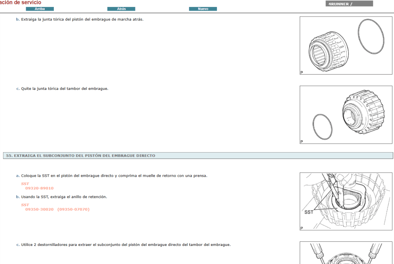The height and width of the screenshot is (264, 394).
Task: Open SST part number (09350-07070)
Action: pyautogui.click(x=73, y=209)
